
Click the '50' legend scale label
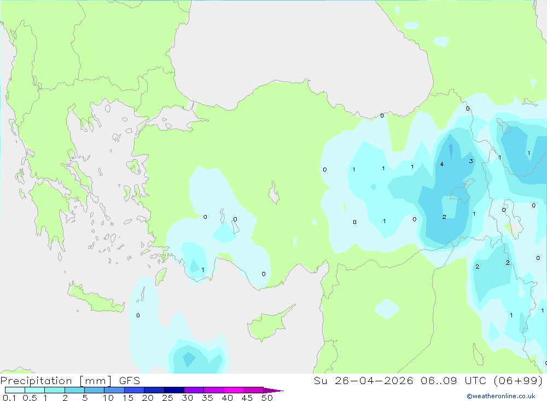267,398
